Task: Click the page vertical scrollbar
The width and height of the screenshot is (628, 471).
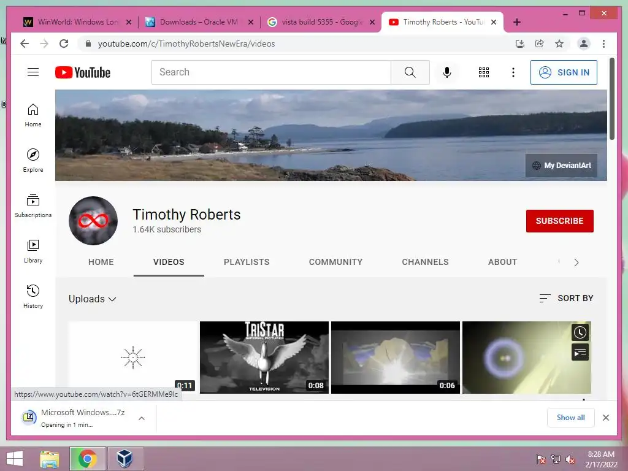Action: 611,99
